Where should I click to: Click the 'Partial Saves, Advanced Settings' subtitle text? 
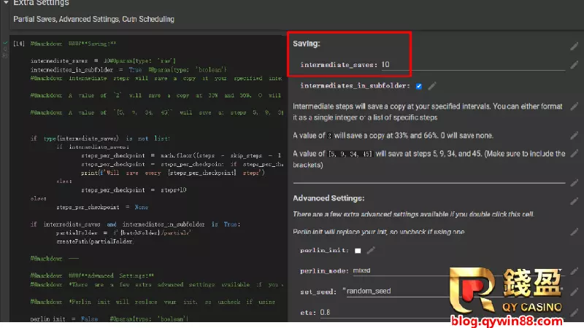(x=93, y=19)
